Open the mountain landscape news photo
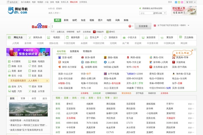The height and width of the screenshot is (135, 203). [x=28, y=109]
